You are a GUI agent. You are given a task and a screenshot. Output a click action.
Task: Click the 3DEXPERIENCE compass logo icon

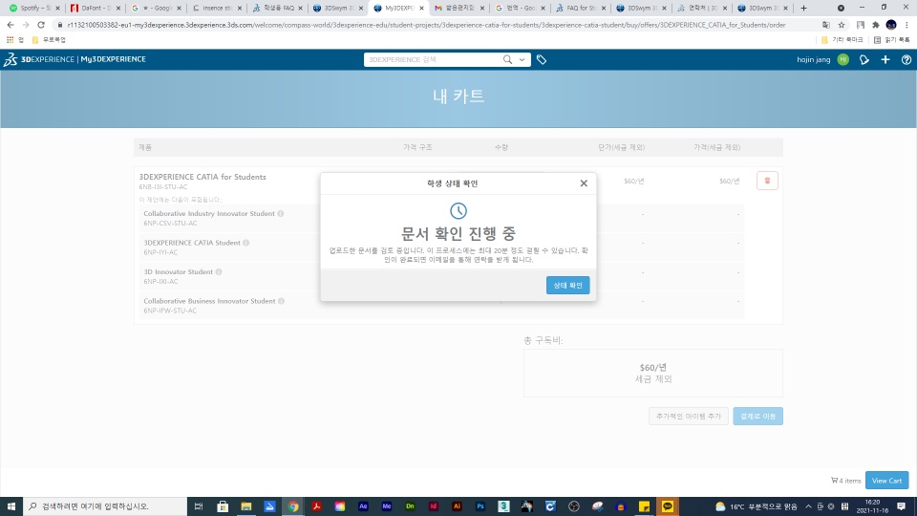(11, 59)
